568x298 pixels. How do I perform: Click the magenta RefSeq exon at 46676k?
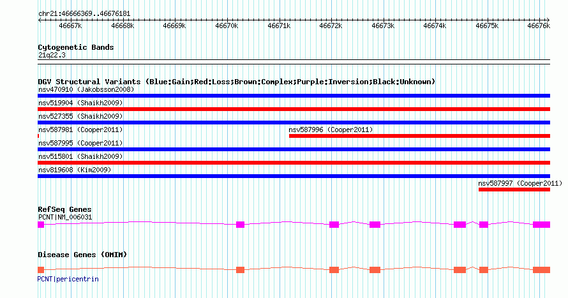tap(542, 225)
